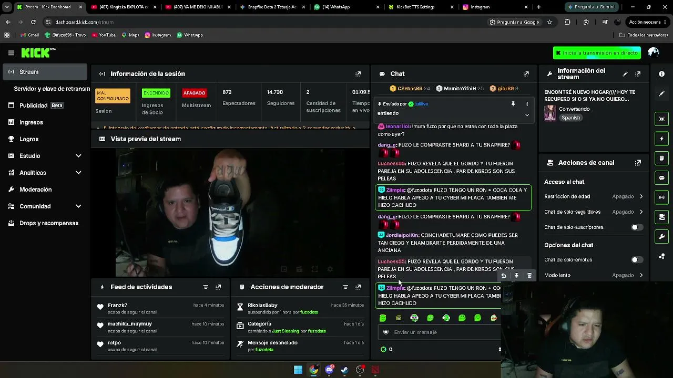The height and width of the screenshot is (378, 673).
Task: Filter the Acciones de moderador list
Action: pyautogui.click(x=345, y=287)
